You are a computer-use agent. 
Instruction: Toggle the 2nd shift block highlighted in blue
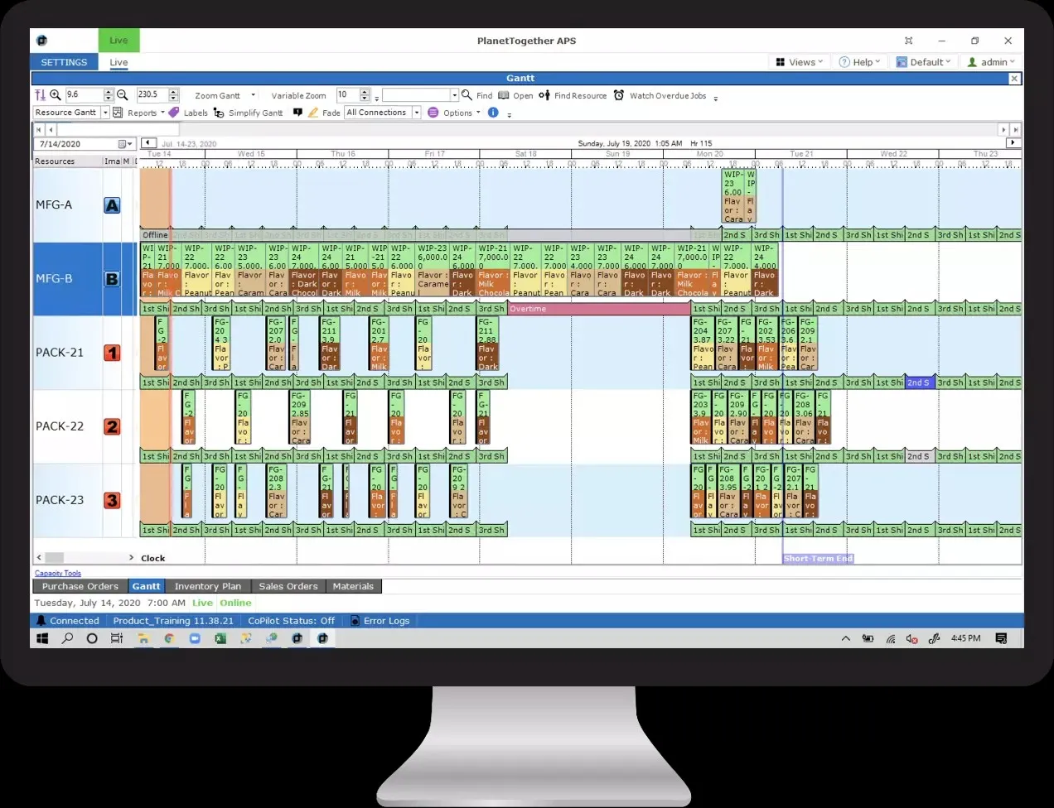(919, 382)
